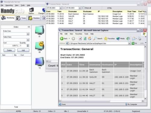
Task: Click the Delete order button
Action: [x=9, y=50]
